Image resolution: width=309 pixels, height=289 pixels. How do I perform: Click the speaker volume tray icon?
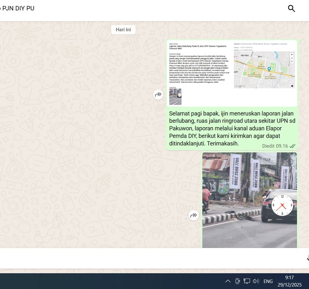click(256, 281)
